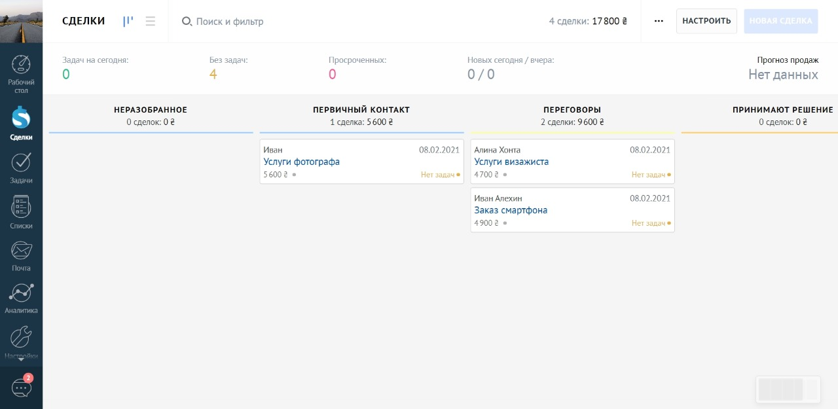Open Аналитика section in sidebar
Screen dimensions: 838x409
coord(21,298)
